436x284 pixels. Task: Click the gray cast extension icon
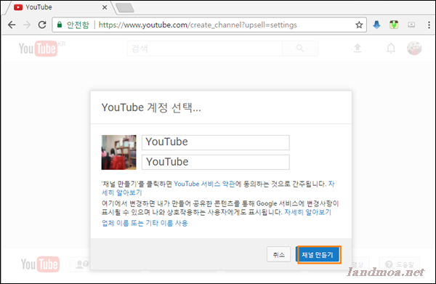[x=411, y=25]
